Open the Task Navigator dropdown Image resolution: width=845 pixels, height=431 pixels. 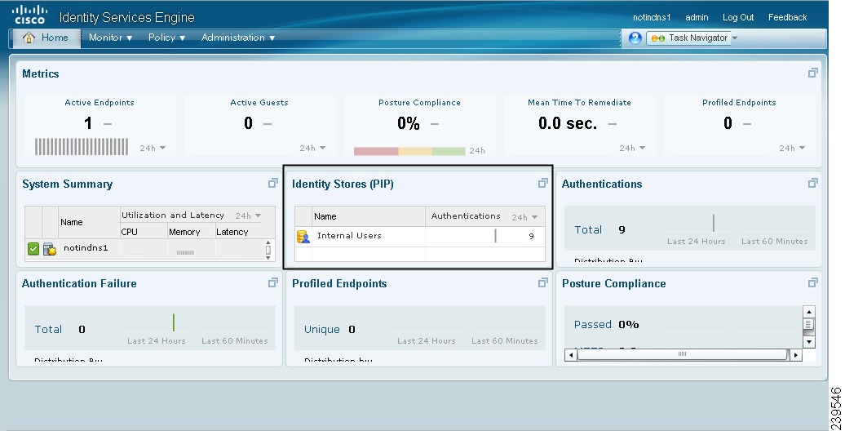coord(693,38)
